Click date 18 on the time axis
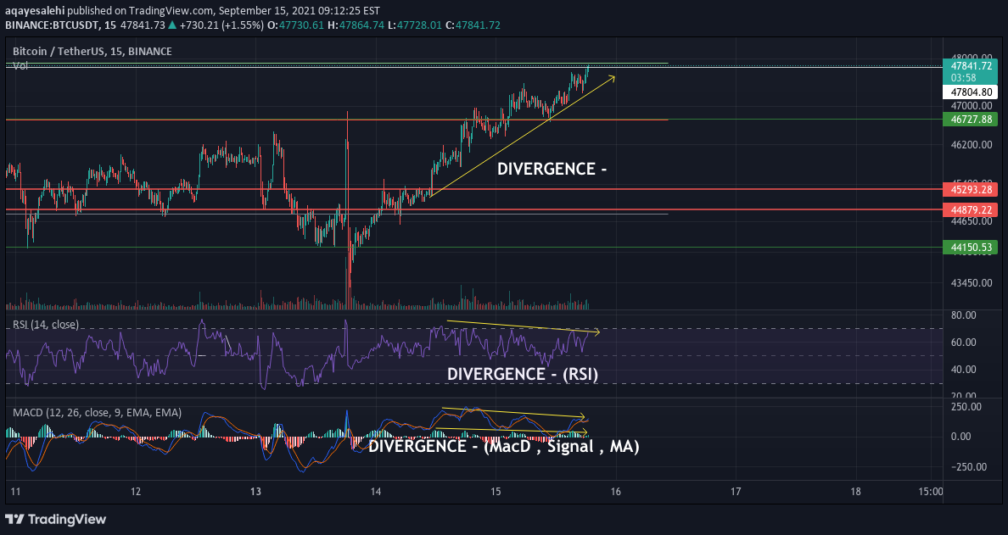This screenshot has width=1008, height=535. click(855, 492)
